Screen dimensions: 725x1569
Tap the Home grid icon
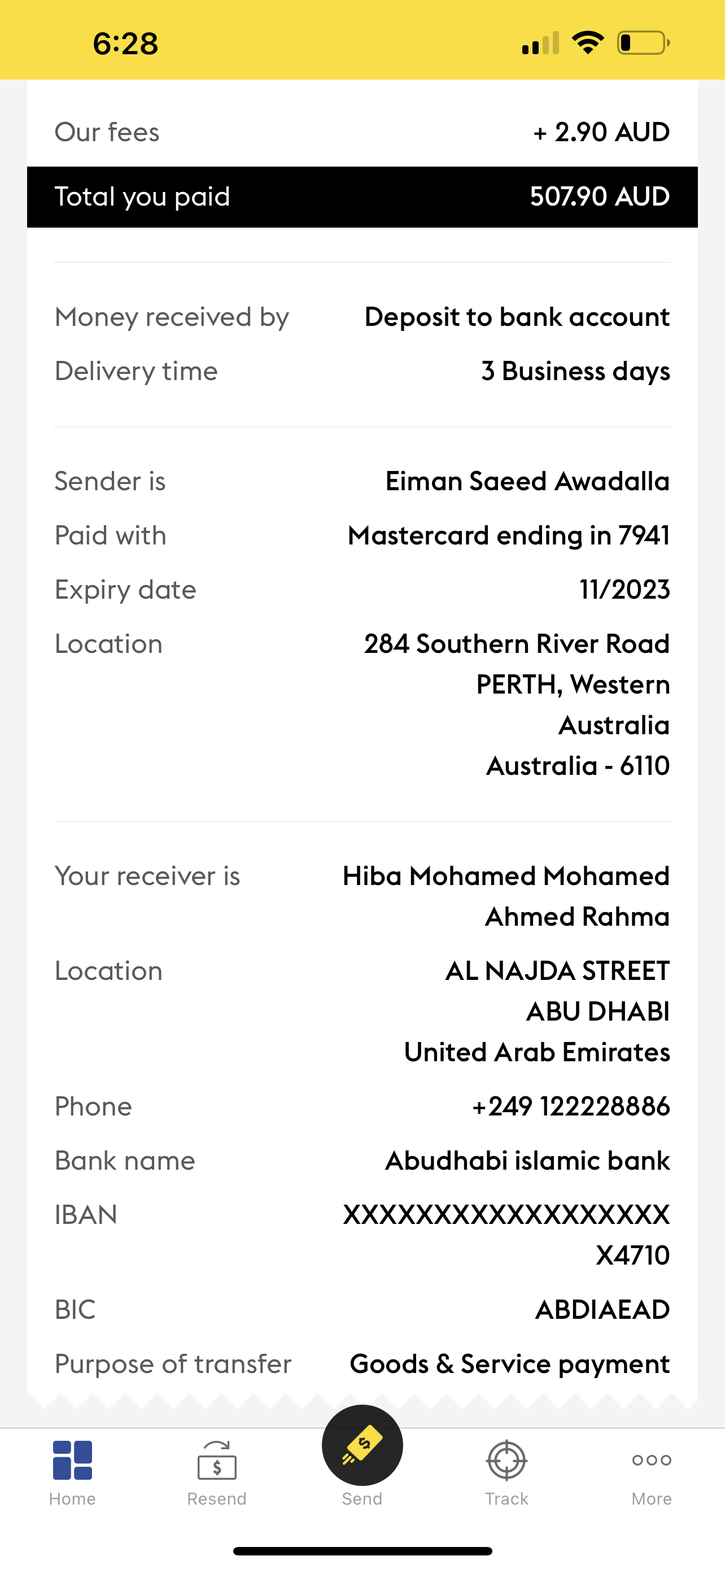[x=72, y=1459]
